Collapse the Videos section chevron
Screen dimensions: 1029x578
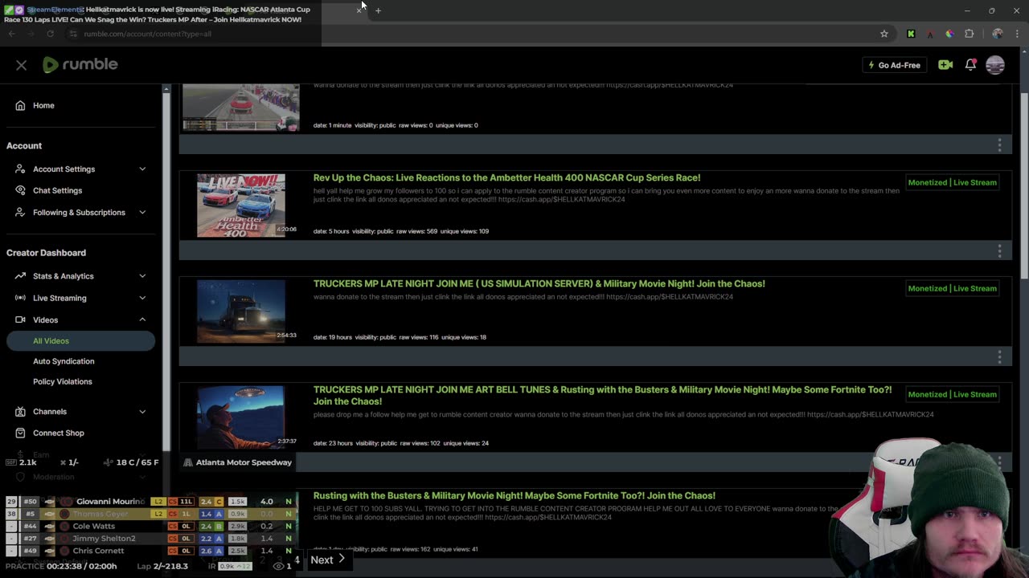pos(142,320)
